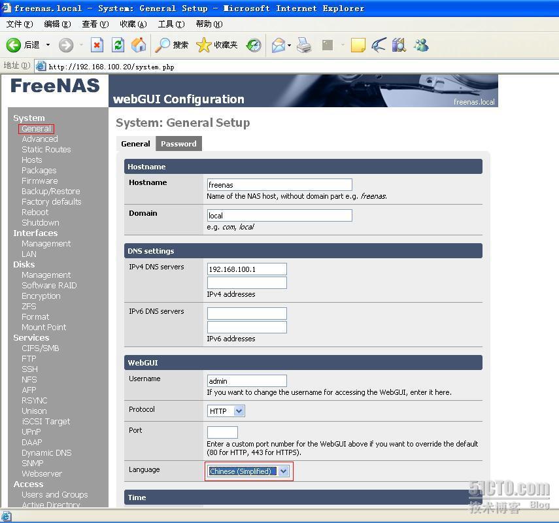Viewport: 559px width, 523px height.
Task: Click first IPv6 DNS server field
Action: [246, 313]
